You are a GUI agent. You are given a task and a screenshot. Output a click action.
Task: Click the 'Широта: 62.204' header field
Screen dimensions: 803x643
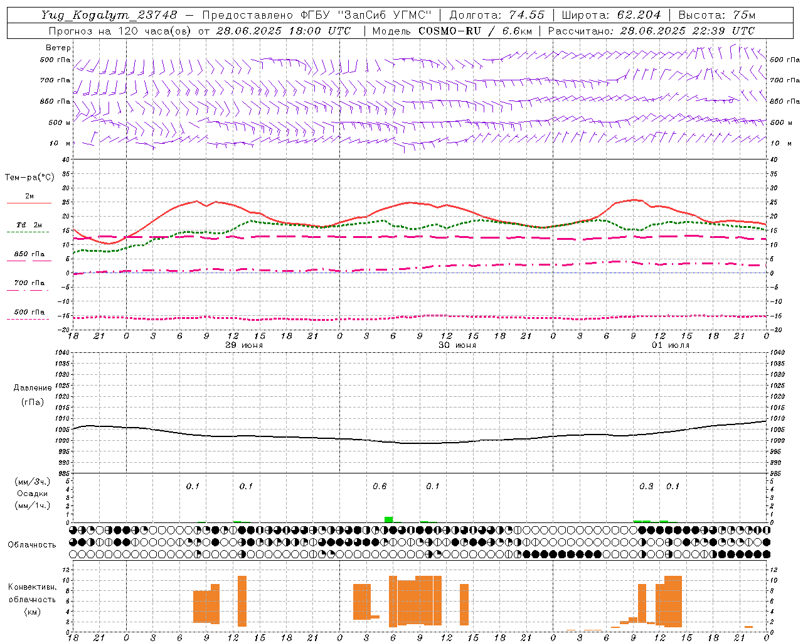tap(611, 15)
